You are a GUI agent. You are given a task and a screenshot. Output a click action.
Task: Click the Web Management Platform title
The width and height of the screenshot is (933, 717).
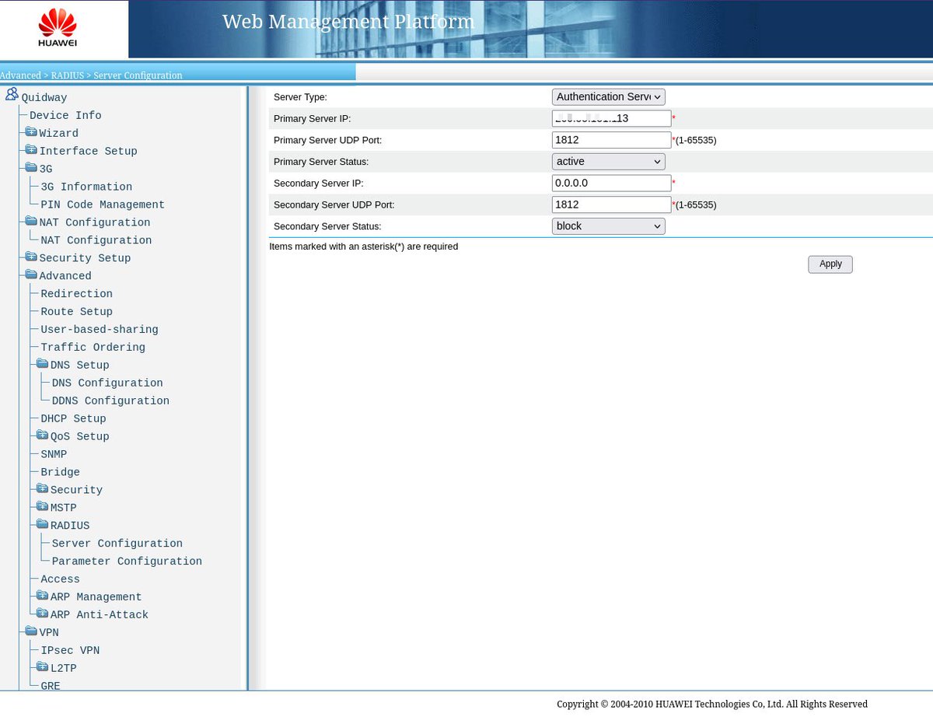[x=348, y=22]
